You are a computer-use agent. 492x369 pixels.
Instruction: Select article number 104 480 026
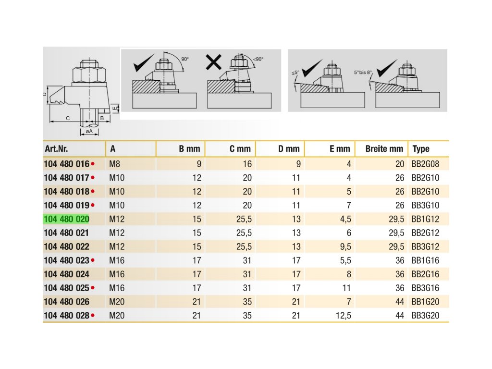(x=66, y=302)
